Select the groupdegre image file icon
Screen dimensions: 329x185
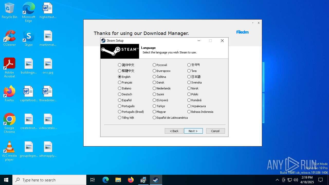click(x=29, y=150)
